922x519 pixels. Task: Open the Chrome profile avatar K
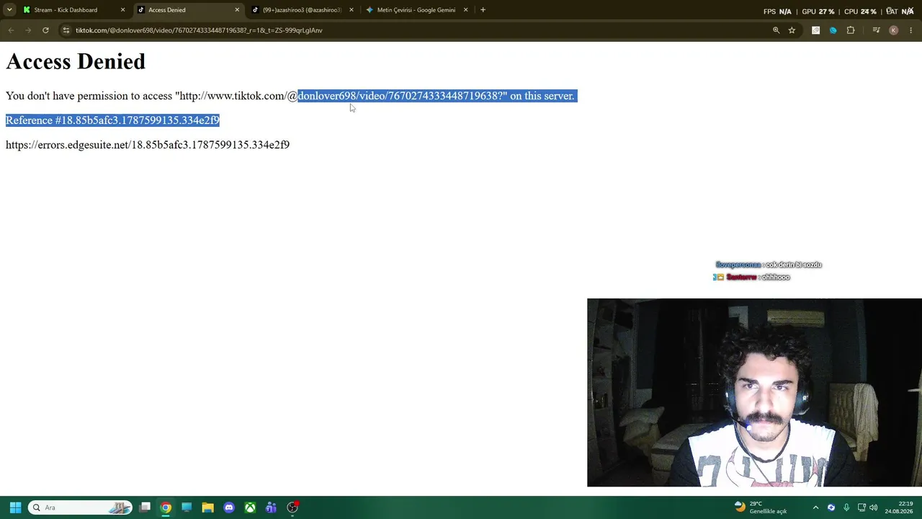click(x=893, y=30)
